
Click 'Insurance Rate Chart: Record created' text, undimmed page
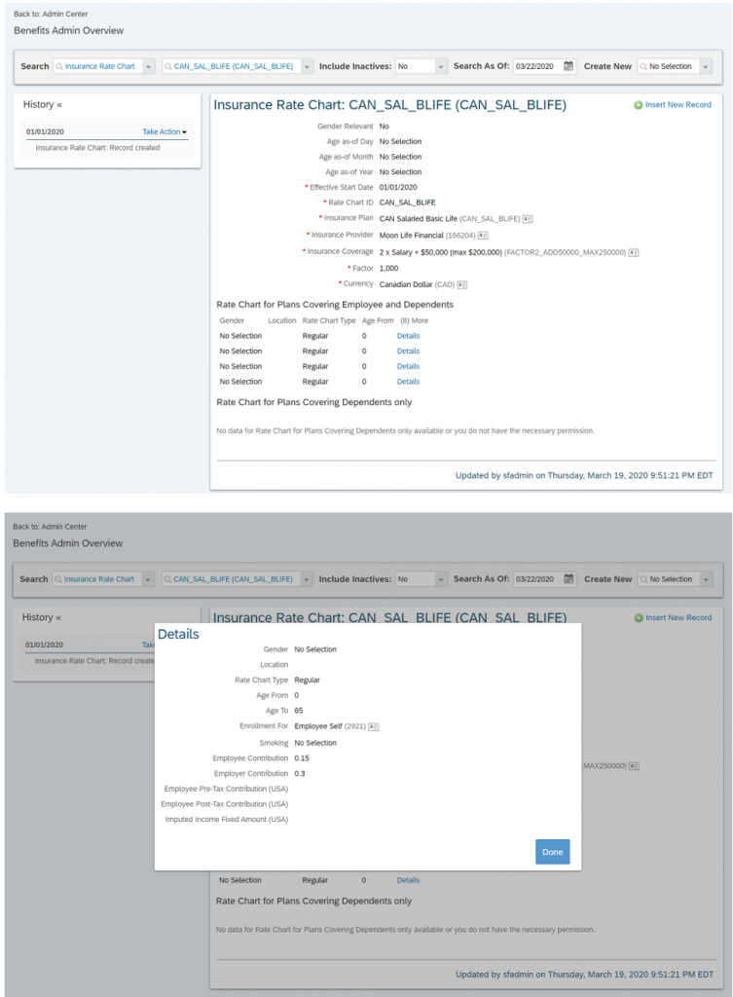97,148
